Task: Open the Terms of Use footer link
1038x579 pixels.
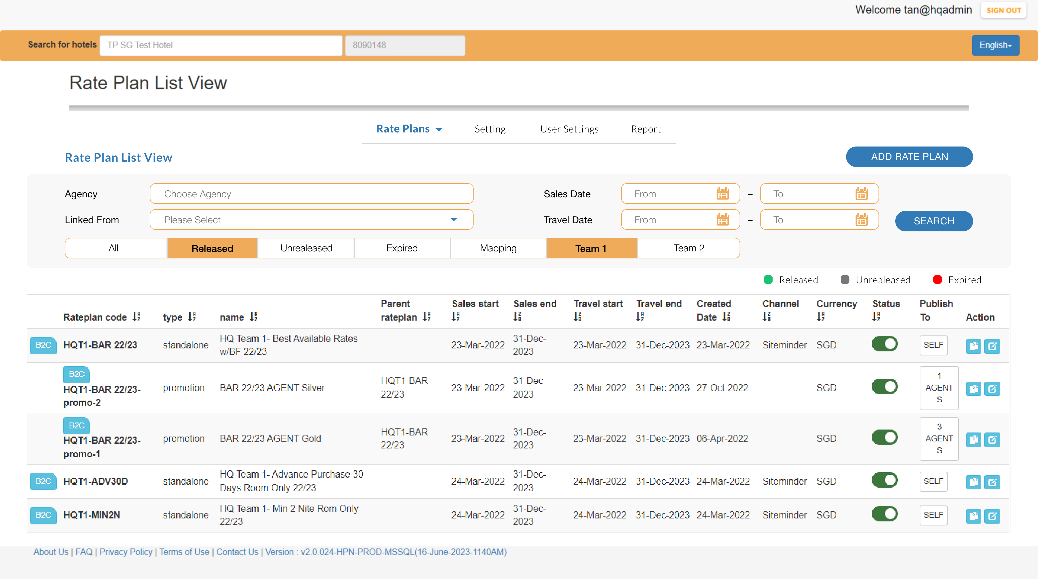Action: tap(184, 552)
